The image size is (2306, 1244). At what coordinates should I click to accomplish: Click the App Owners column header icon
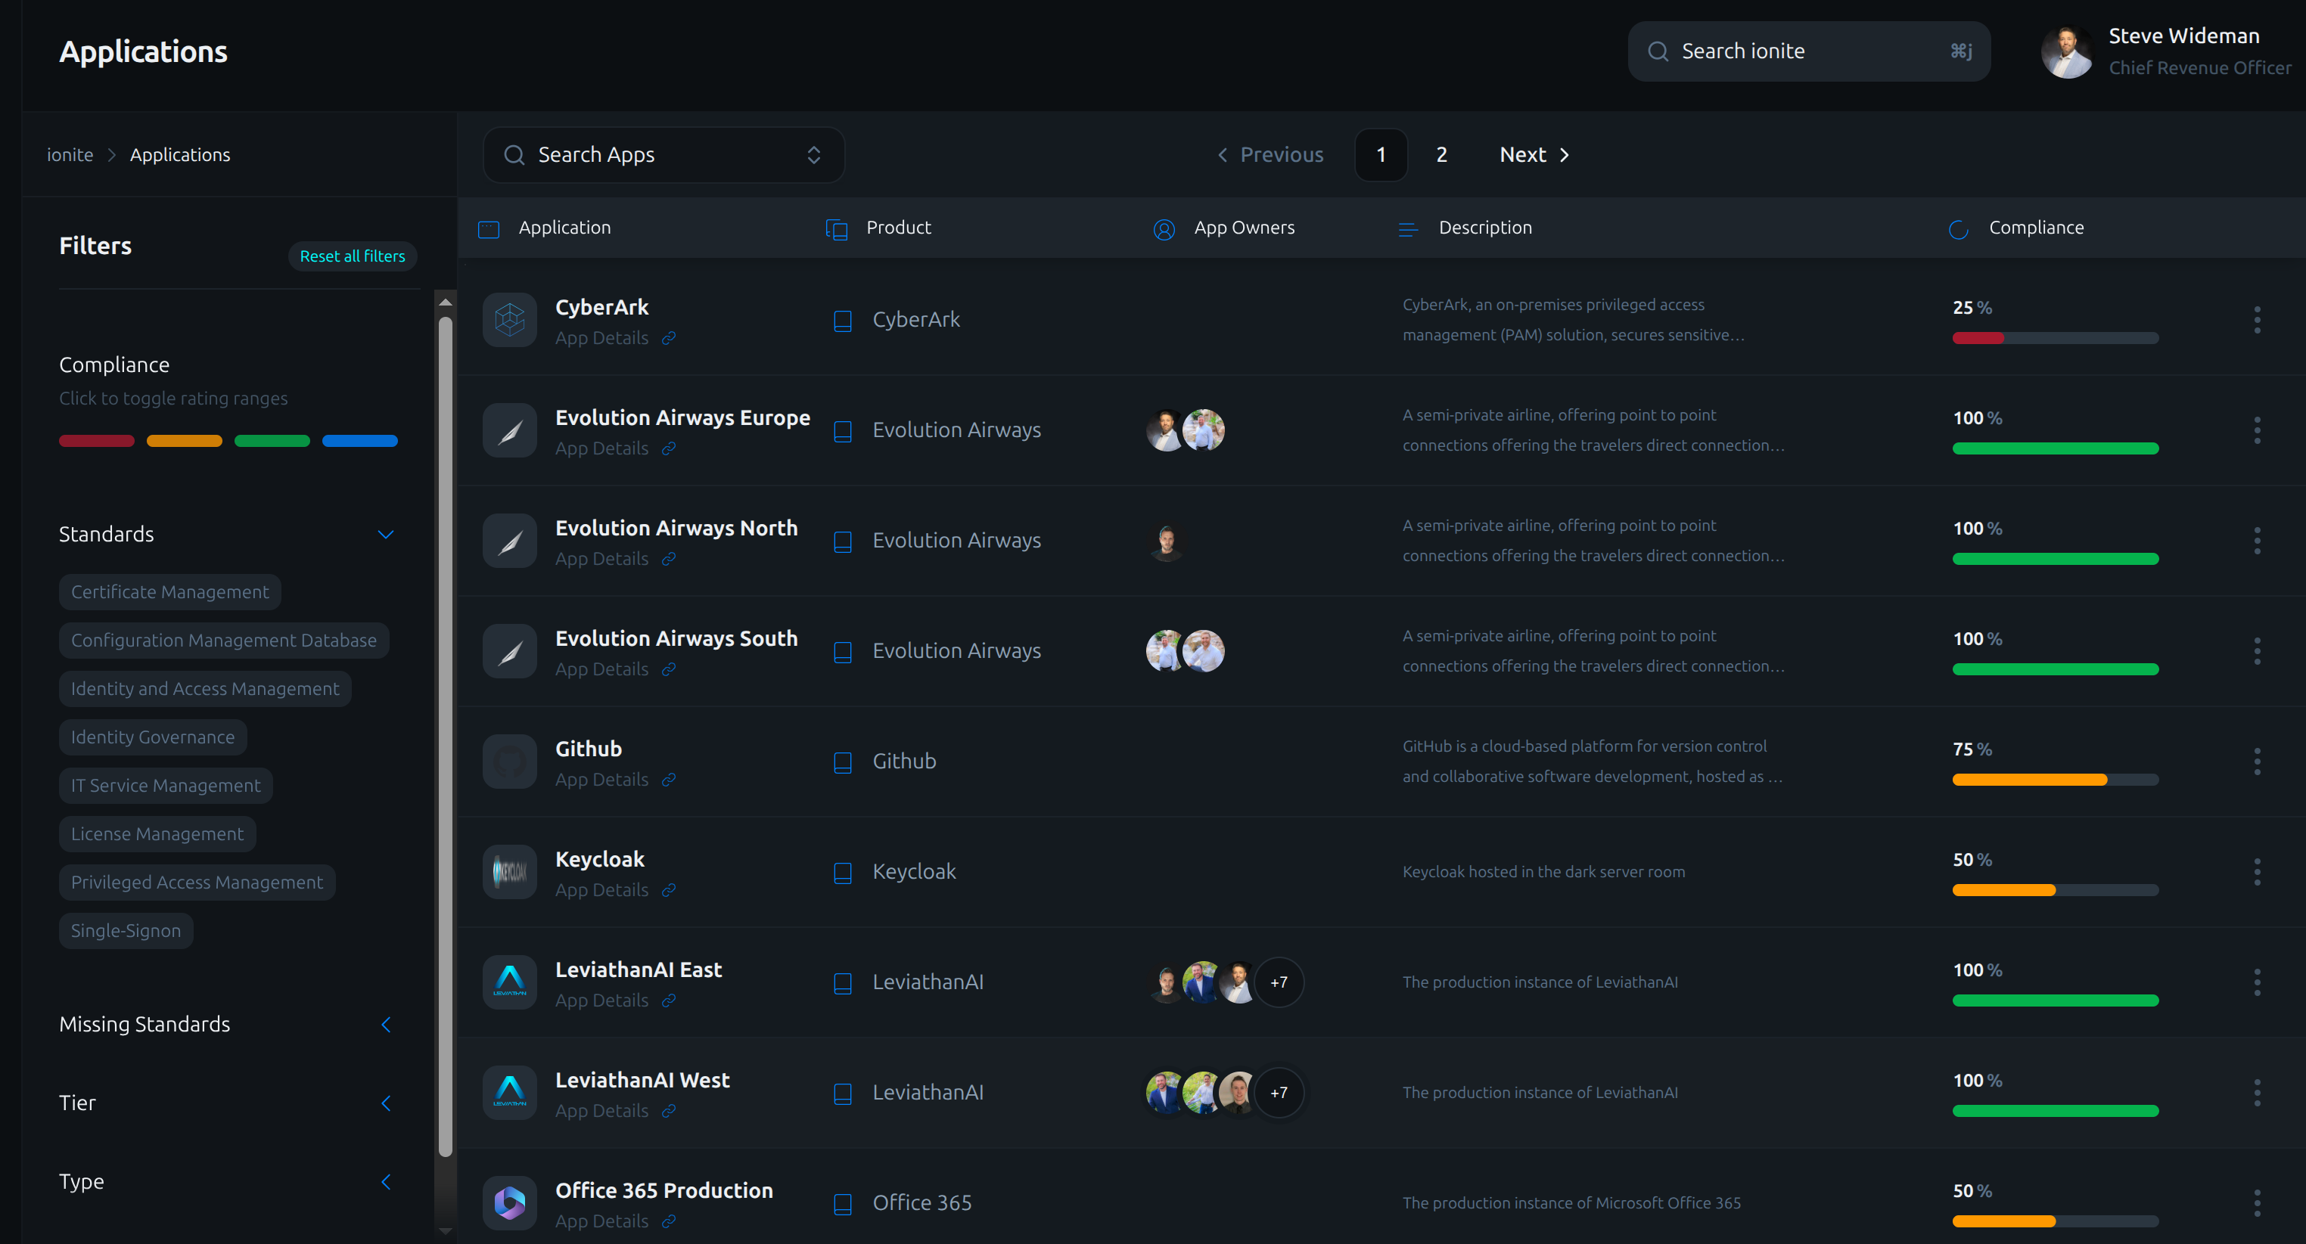point(1164,229)
